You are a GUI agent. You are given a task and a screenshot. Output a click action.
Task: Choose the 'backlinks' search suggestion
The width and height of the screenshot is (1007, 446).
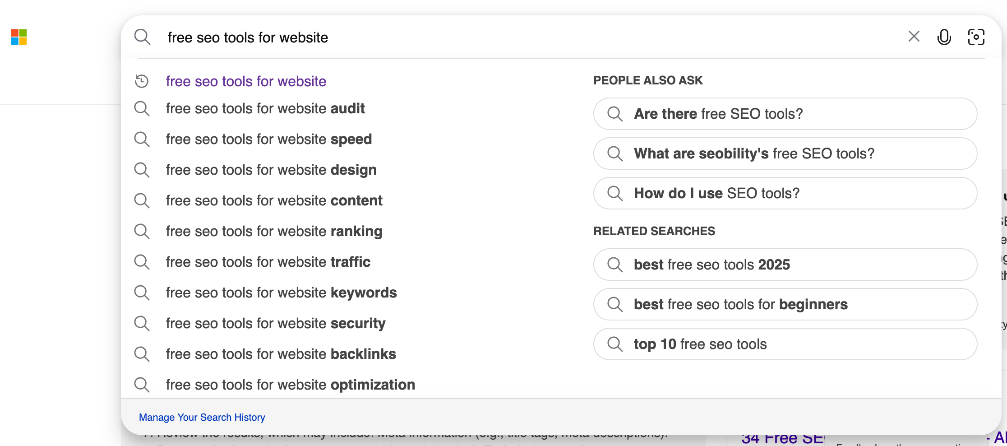click(281, 354)
